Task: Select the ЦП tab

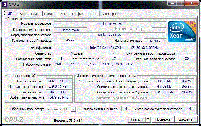Action: click(10, 13)
